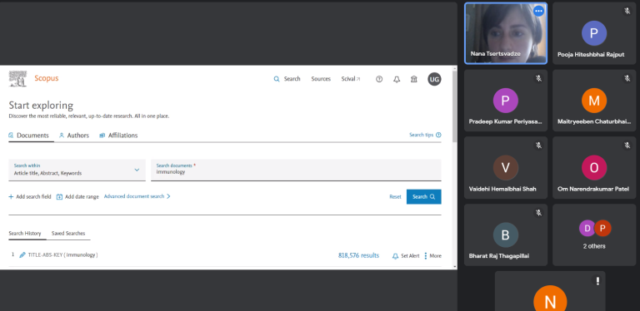
Task: Switch to the Affiliations tab
Action: (118, 136)
